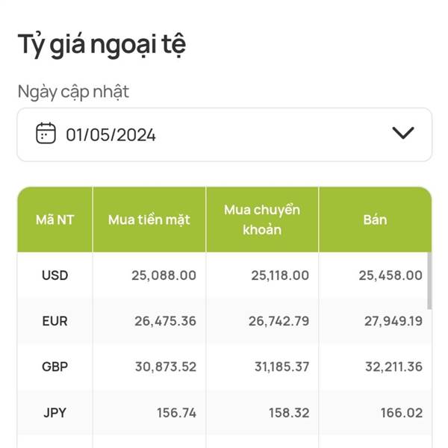Open the 01/05/2024 date selector field

click(x=224, y=134)
